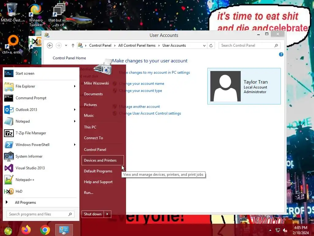The width and height of the screenshot is (314, 236).
Task: Expand address bar history dropdown
Action: (204, 45)
